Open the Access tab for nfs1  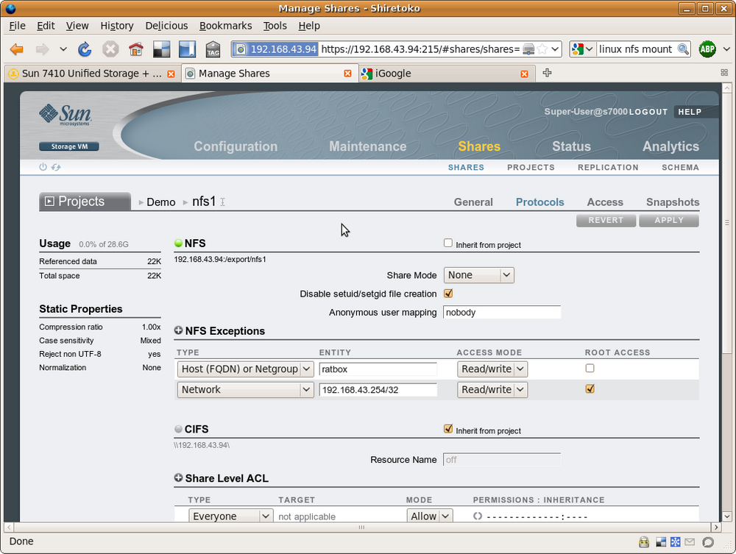coord(605,202)
